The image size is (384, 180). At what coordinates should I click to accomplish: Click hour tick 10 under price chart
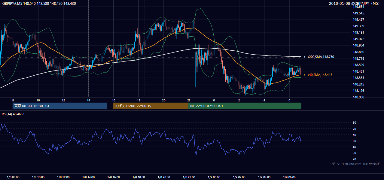coord(38,100)
